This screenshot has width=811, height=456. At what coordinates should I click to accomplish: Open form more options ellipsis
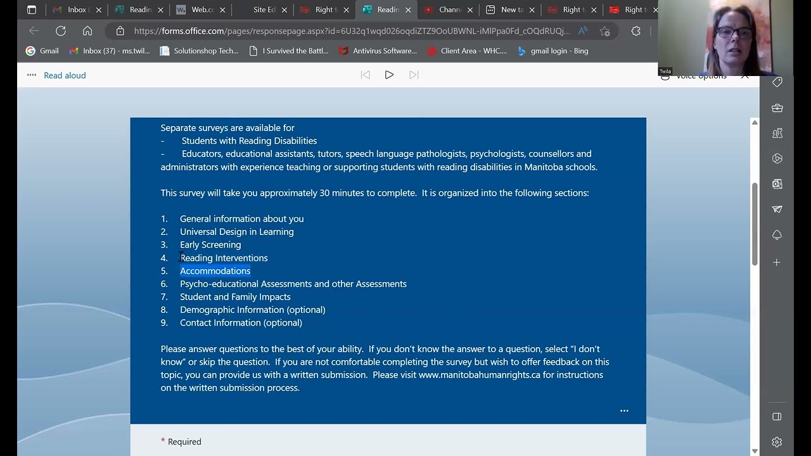coord(624,410)
